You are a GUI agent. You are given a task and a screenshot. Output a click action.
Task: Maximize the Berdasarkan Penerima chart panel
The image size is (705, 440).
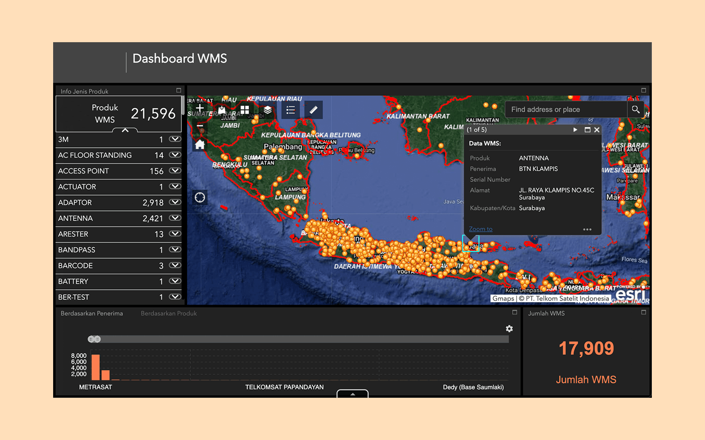[x=515, y=313]
